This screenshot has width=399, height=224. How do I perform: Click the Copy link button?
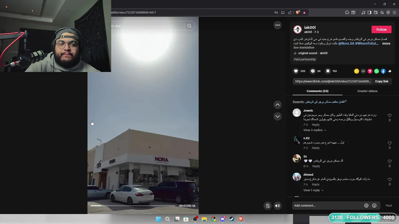click(x=382, y=81)
